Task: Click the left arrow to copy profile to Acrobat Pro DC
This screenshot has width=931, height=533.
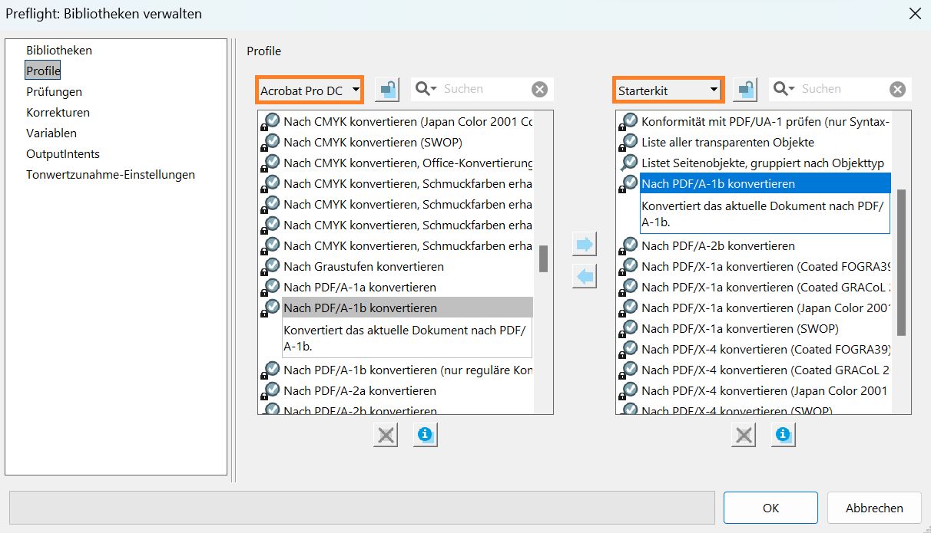Action: point(585,276)
